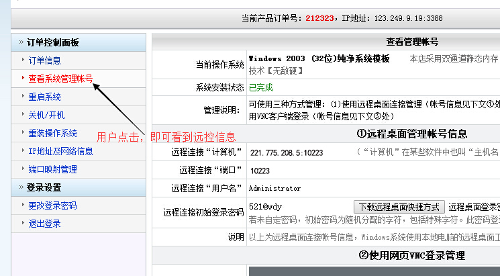Open the 订单信息 page

(x=45, y=60)
